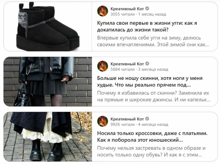Click author name 'Креативный Кот' in second card

pos(127,64)
